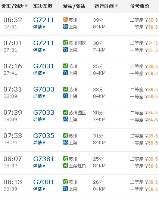The width and height of the screenshot is (159, 198).
Task: Open train G7381 link
Action: click(x=44, y=159)
